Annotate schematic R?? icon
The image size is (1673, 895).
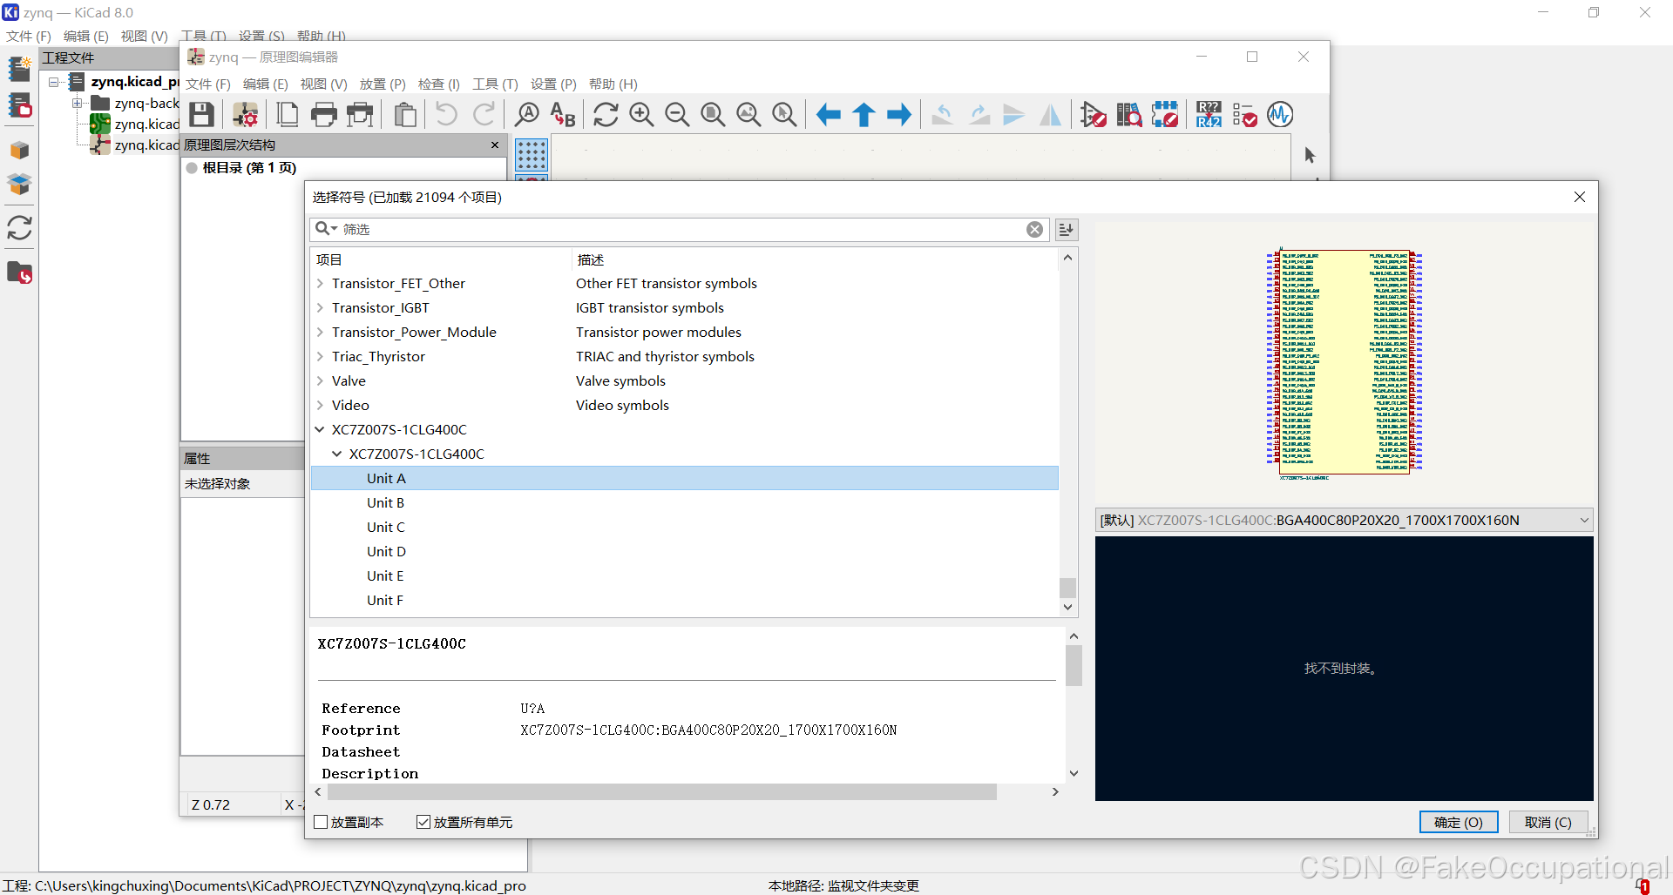(x=1209, y=115)
